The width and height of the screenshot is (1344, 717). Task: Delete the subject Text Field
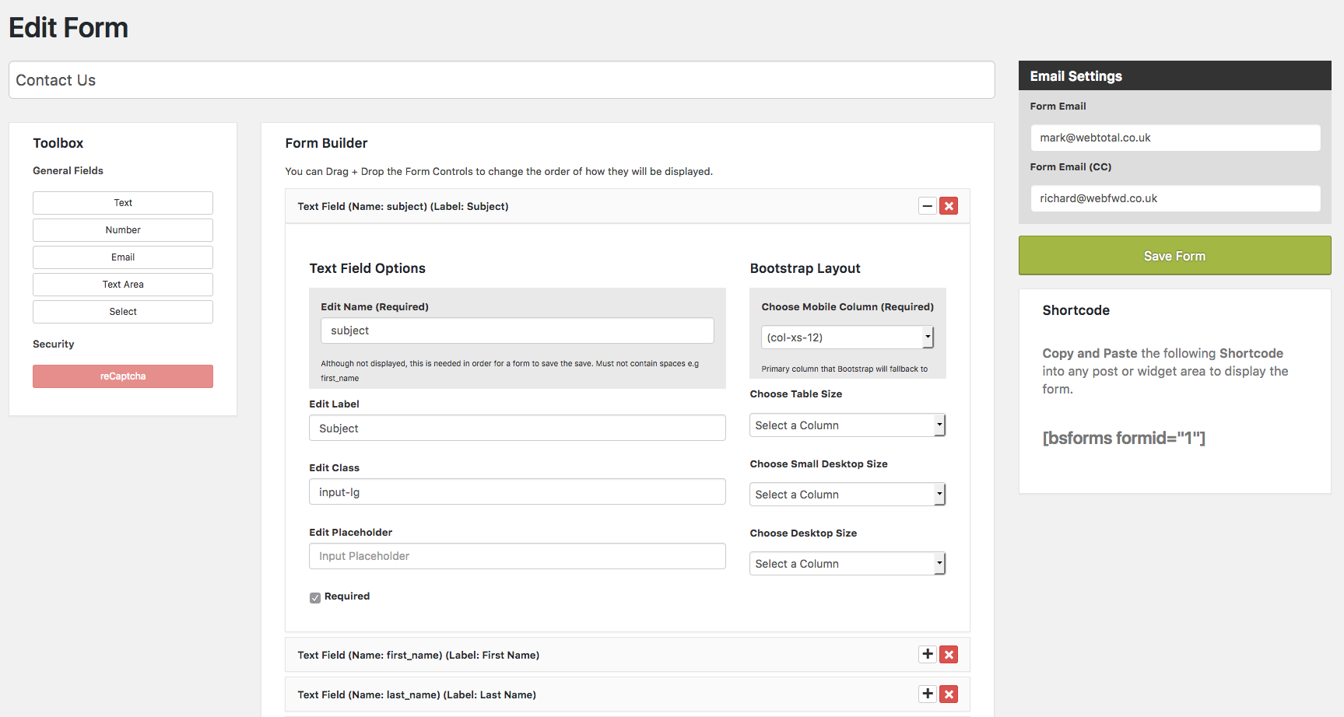click(949, 206)
